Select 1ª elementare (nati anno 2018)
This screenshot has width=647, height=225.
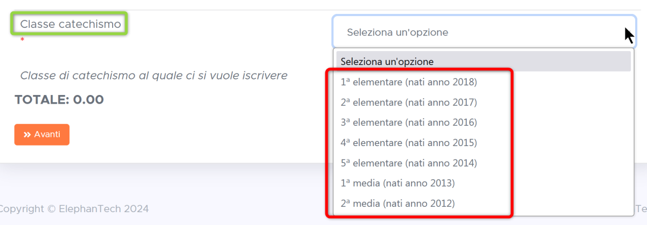pyautogui.click(x=409, y=82)
